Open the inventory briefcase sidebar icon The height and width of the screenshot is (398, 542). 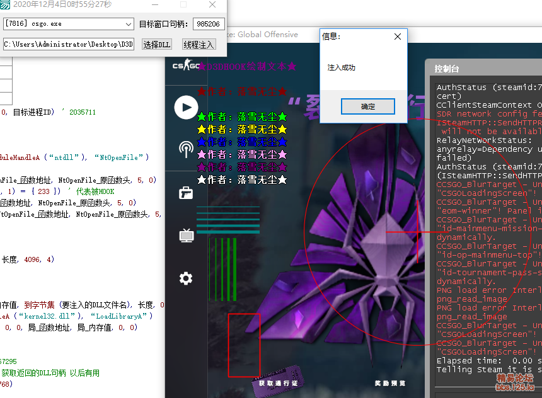pyautogui.click(x=186, y=193)
